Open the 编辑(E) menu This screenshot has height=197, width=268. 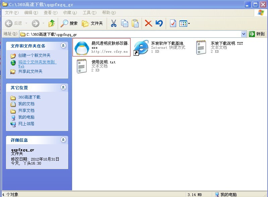[x=31, y=13]
